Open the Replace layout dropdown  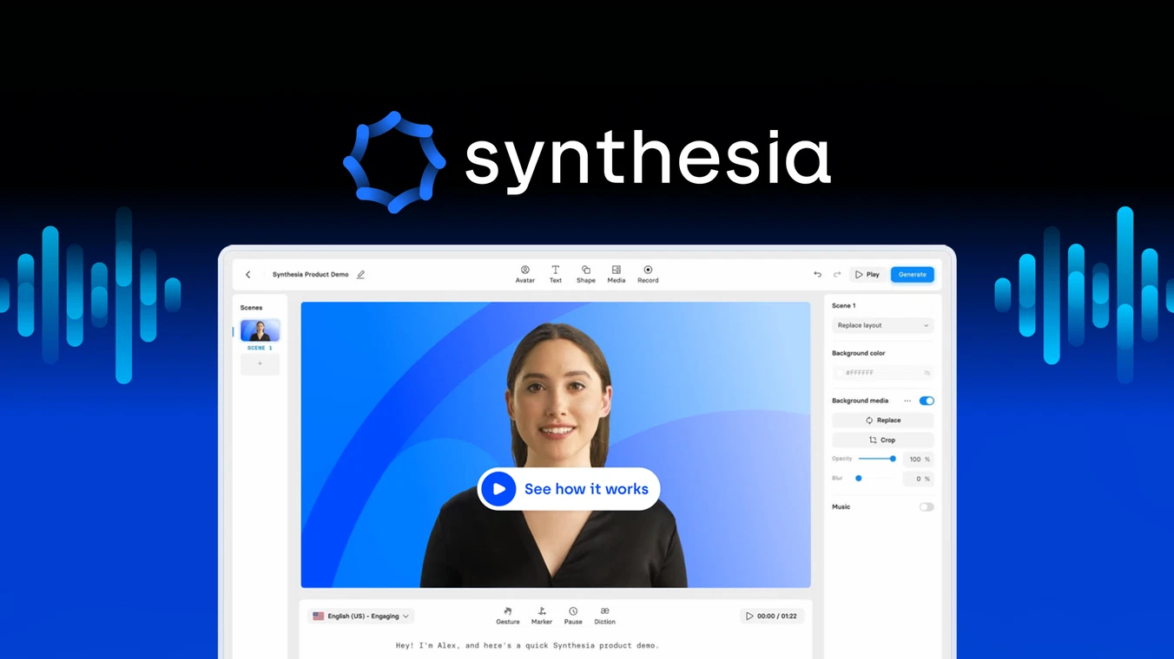pyautogui.click(x=882, y=325)
